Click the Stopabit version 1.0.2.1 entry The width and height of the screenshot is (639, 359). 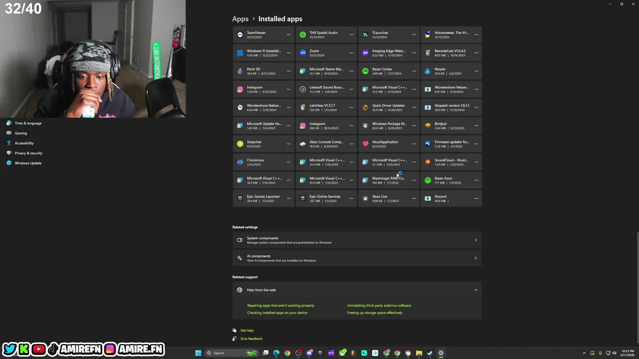(x=451, y=108)
